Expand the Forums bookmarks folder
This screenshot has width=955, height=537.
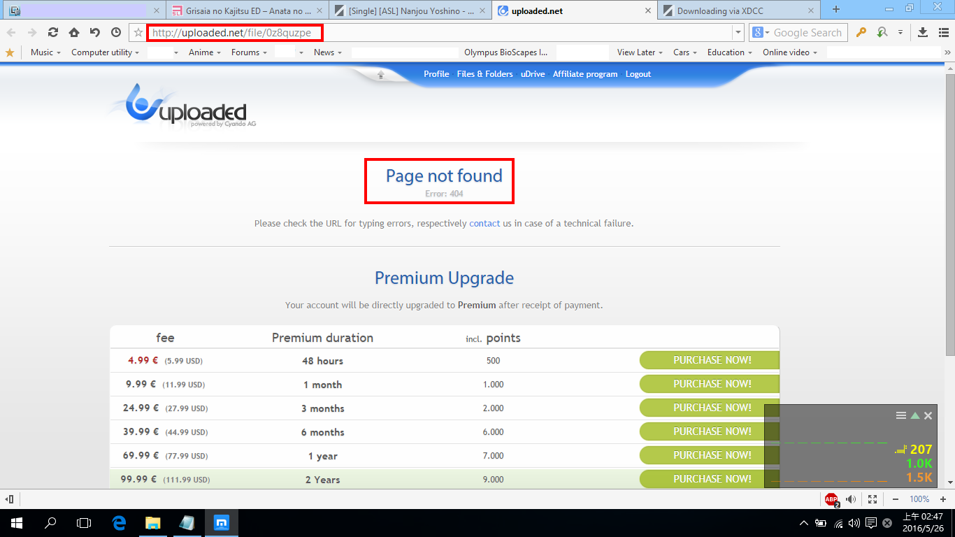pyautogui.click(x=250, y=52)
